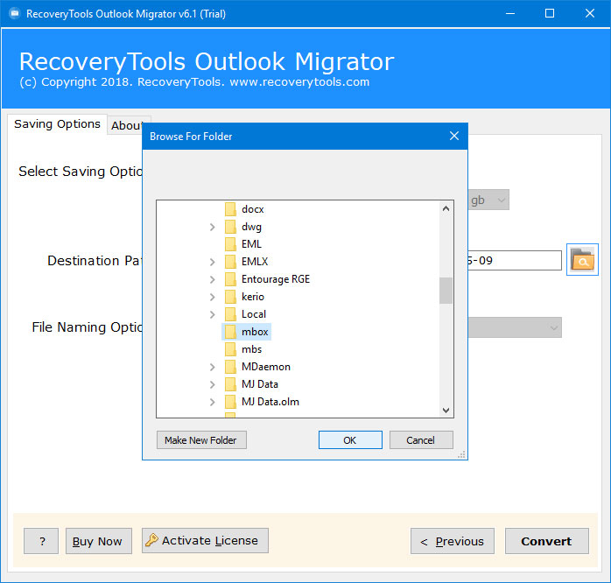This screenshot has width=611, height=583.
Task: Click the mbs folder icon
Action: 230,349
